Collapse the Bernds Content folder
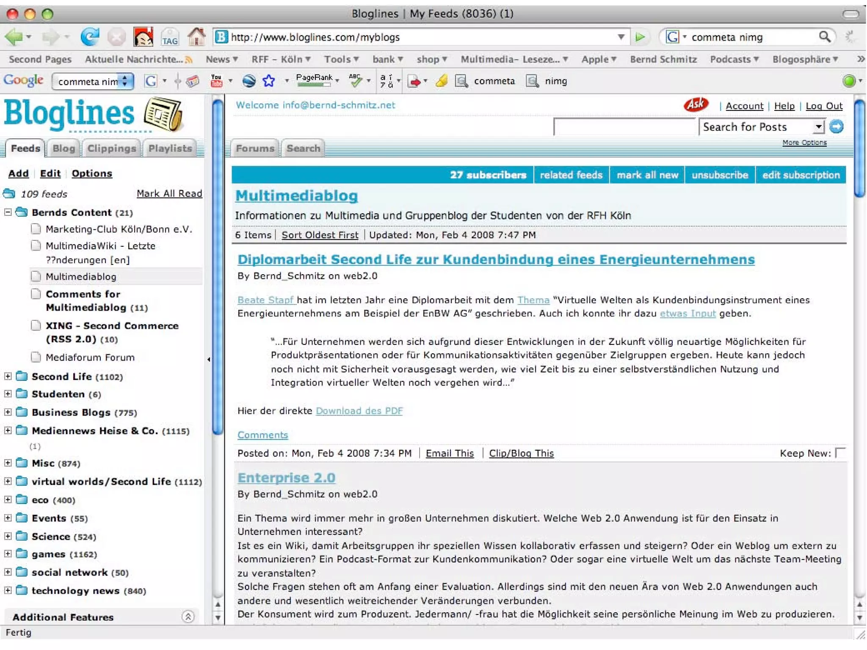Image resolution: width=867 pixels, height=650 pixels. click(x=8, y=212)
